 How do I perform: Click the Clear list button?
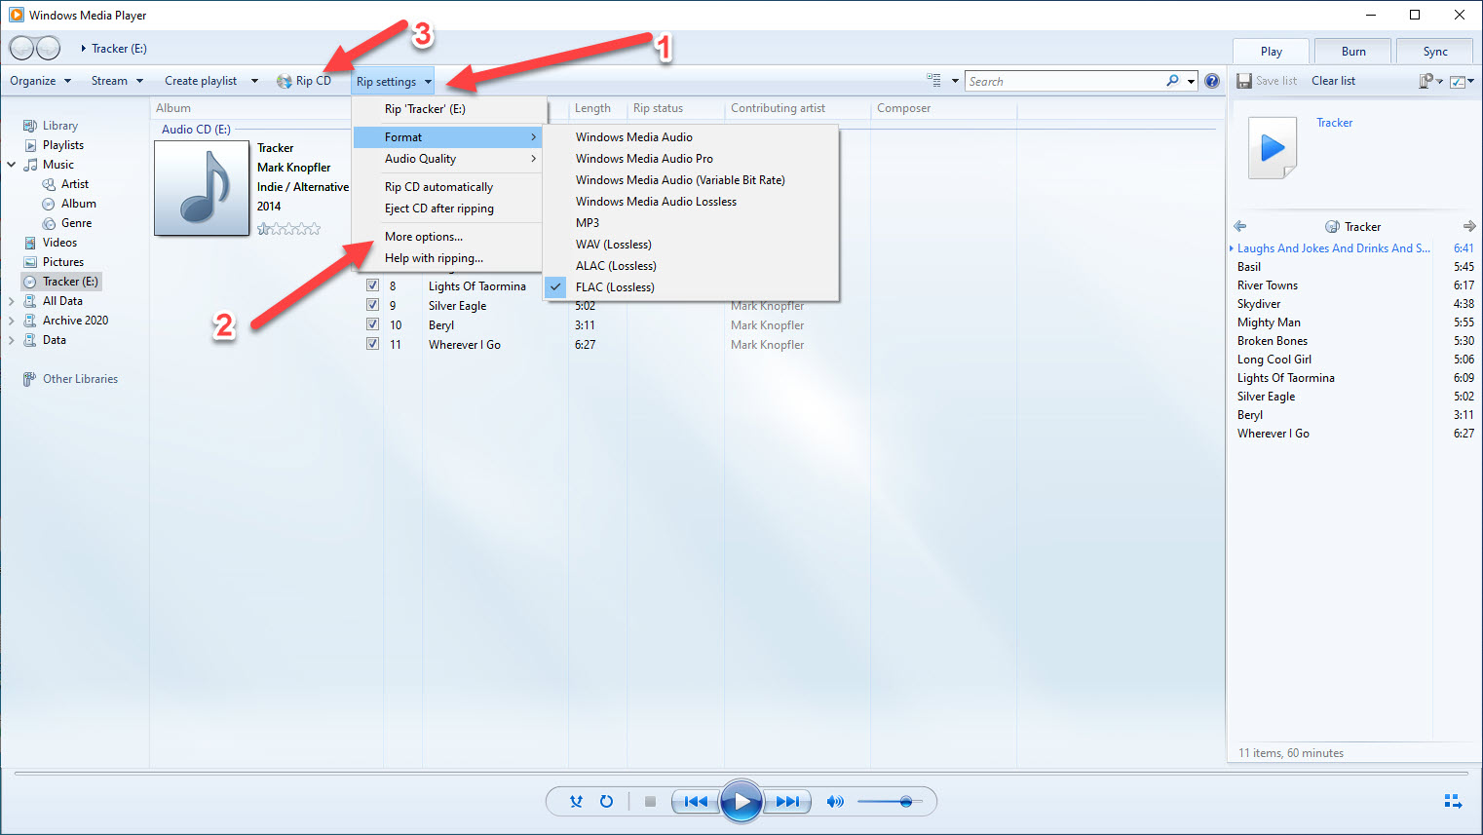tap(1333, 81)
